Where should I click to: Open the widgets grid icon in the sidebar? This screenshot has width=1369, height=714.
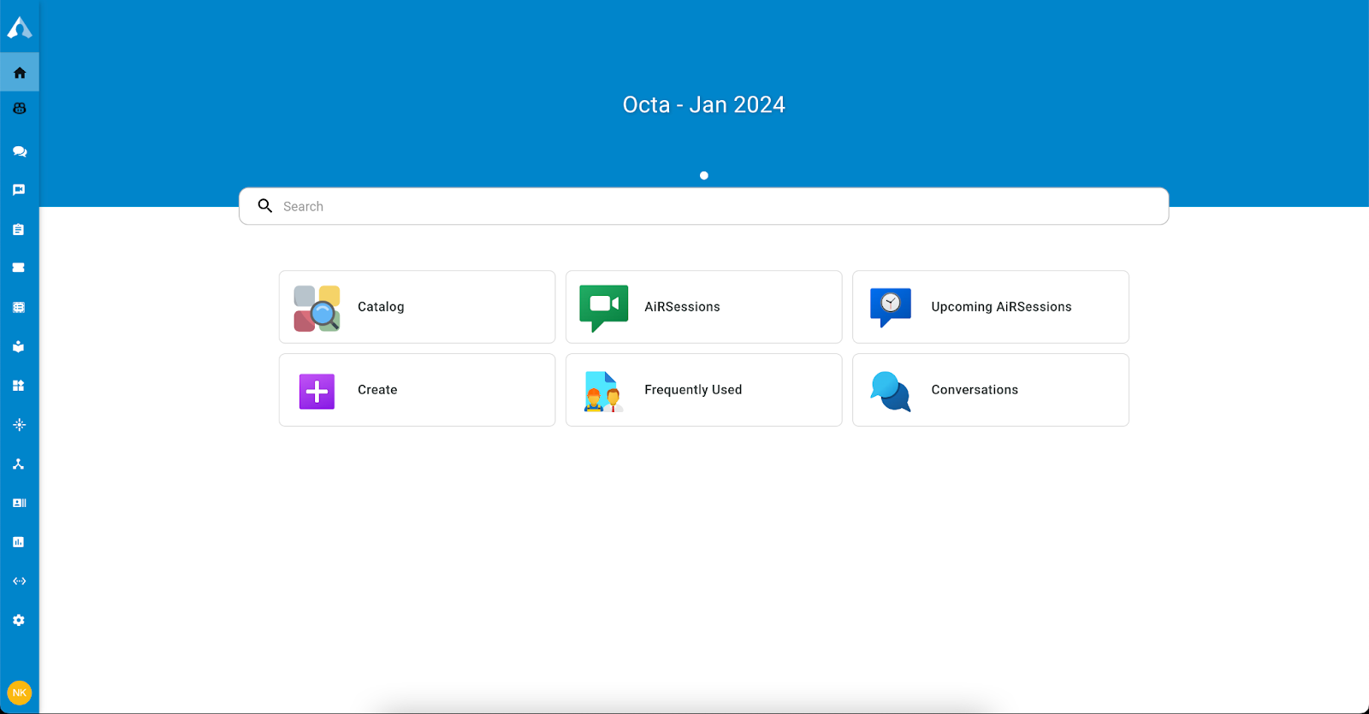19,386
